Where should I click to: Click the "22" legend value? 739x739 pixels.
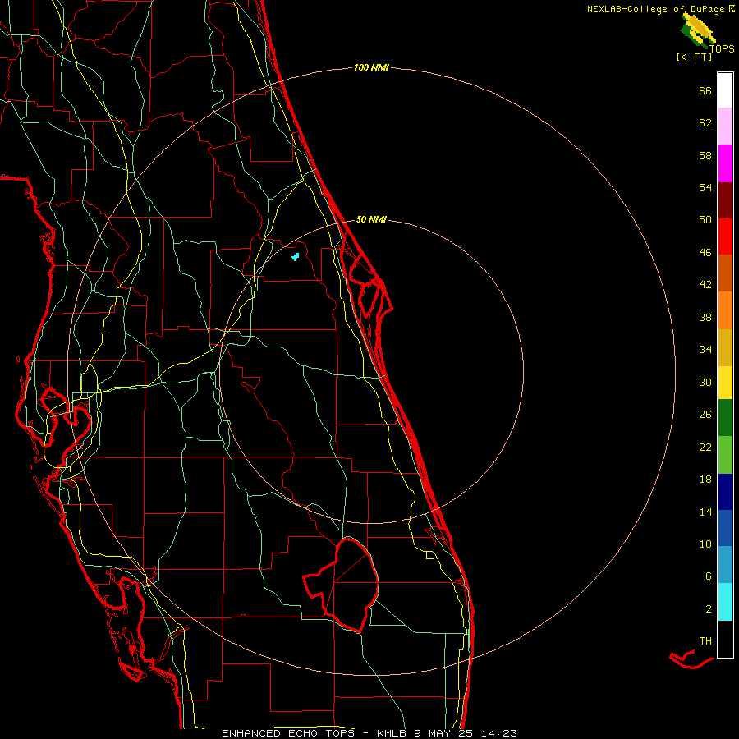705,447
